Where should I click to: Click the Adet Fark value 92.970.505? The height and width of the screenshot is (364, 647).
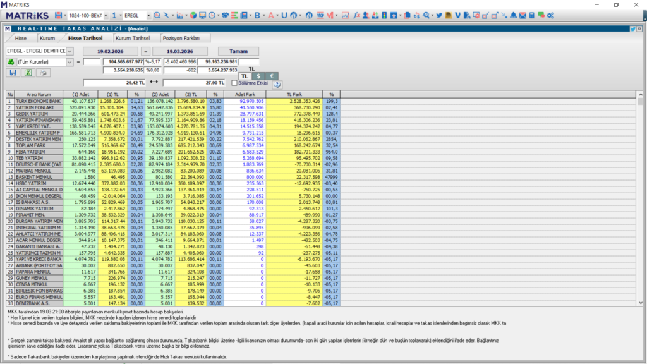point(251,101)
